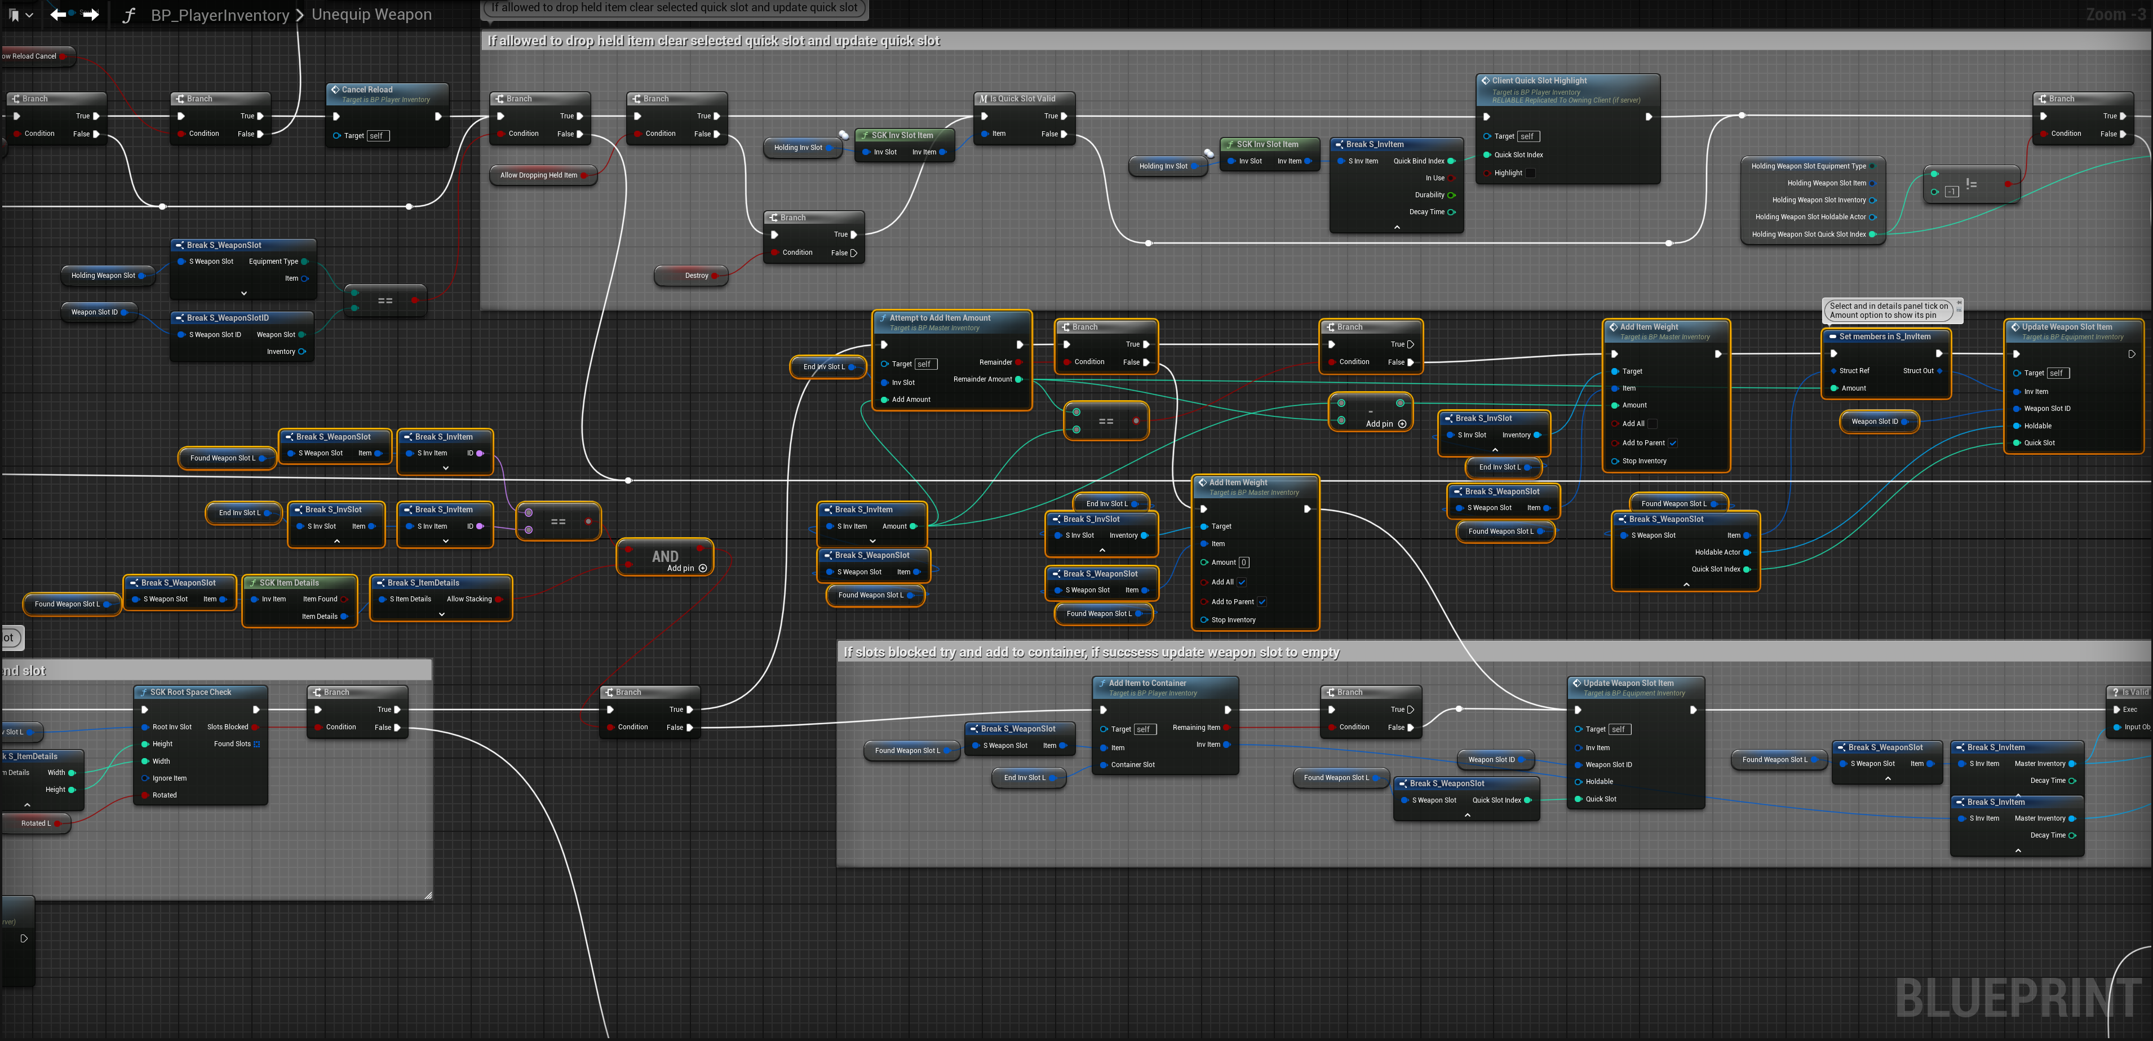Uncheck the ticked Add All checkbox
Viewport: 2153px width, 1041px height.
[x=1242, y=582]
